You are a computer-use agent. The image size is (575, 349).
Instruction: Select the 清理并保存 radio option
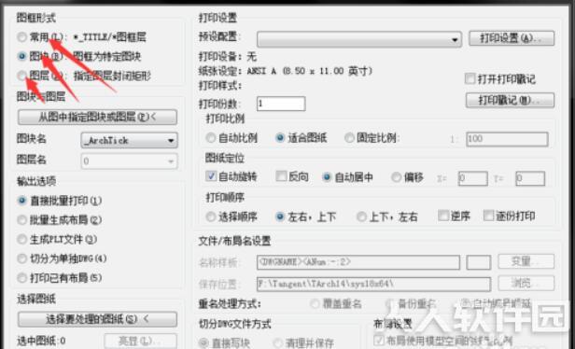(279, 343)
